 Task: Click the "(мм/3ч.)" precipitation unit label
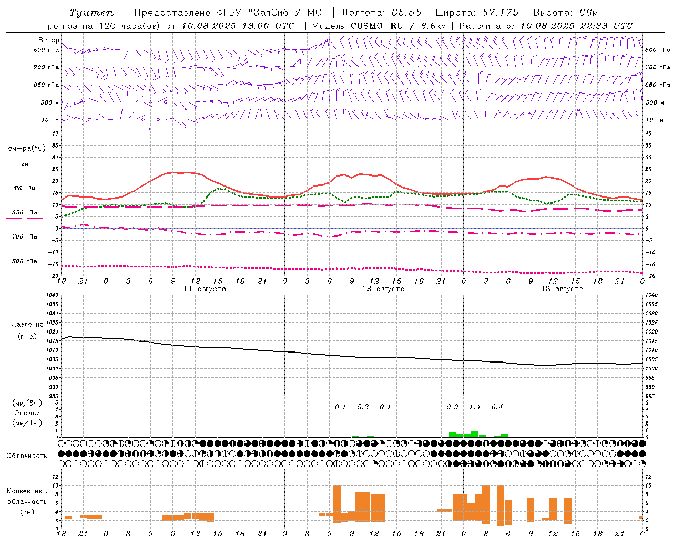coord(27,403)
